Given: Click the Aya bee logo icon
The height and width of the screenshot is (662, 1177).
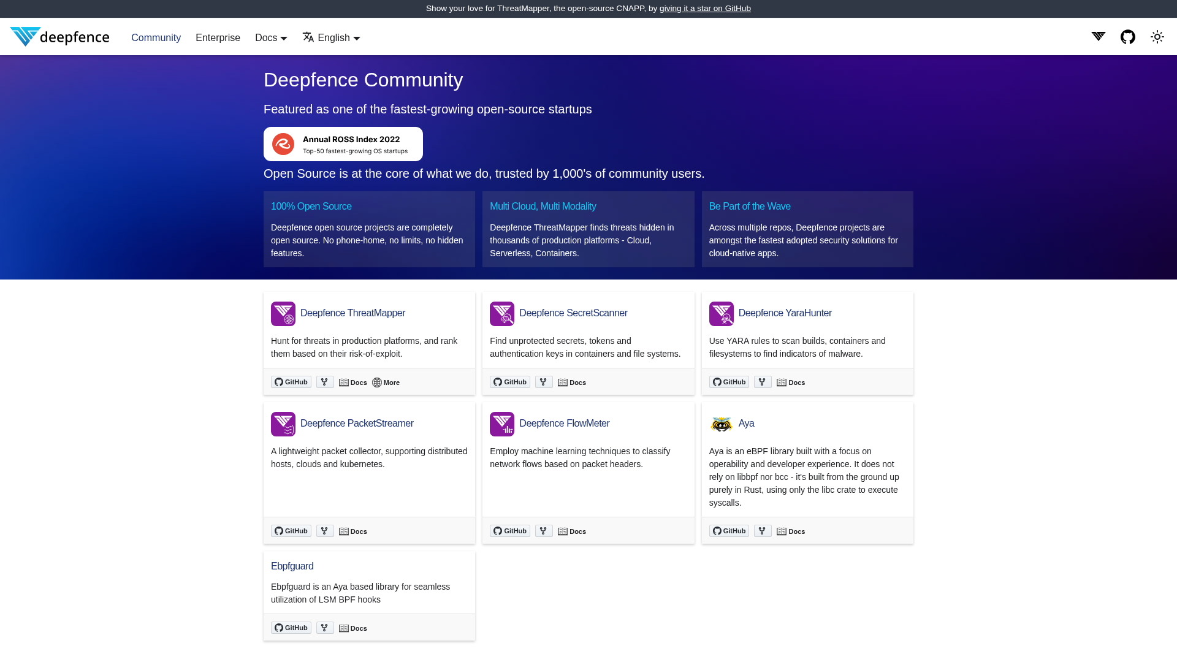Looking at the screenshot, I should pyautogui.click(x=721, y=424).
